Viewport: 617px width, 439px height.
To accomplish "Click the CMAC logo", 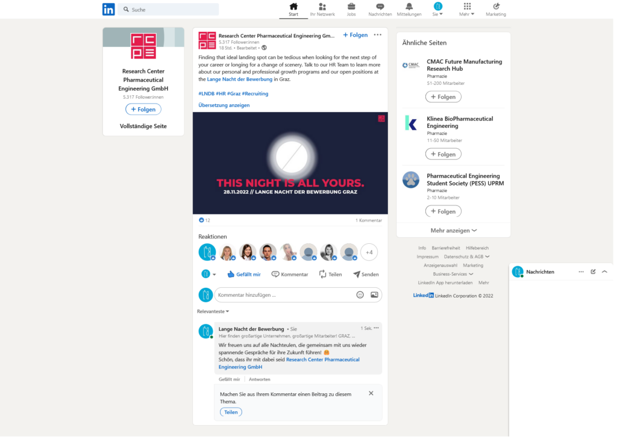I will click(x=411, y=65).
